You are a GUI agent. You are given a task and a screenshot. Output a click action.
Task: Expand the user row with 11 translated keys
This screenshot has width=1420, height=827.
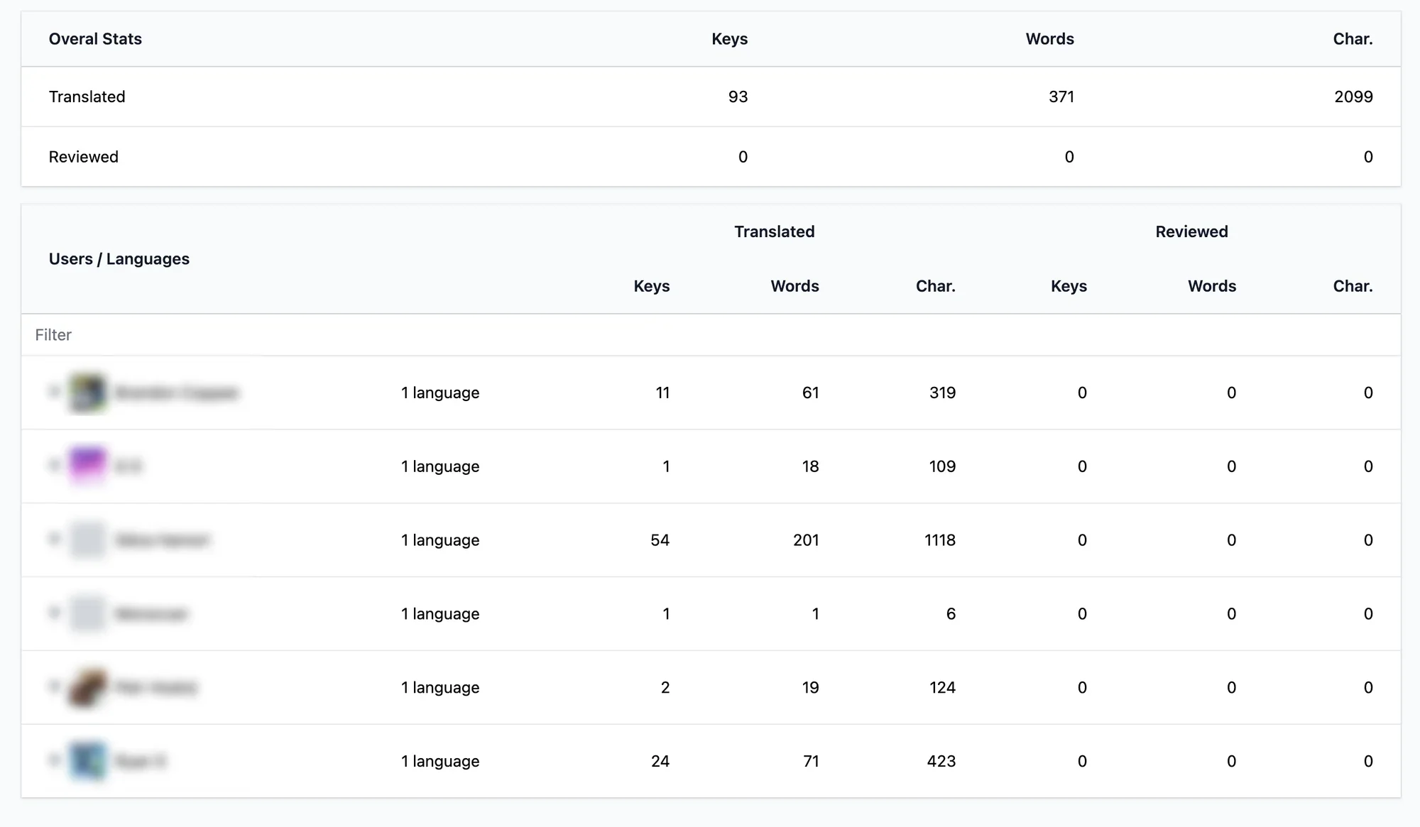[54, 392]
